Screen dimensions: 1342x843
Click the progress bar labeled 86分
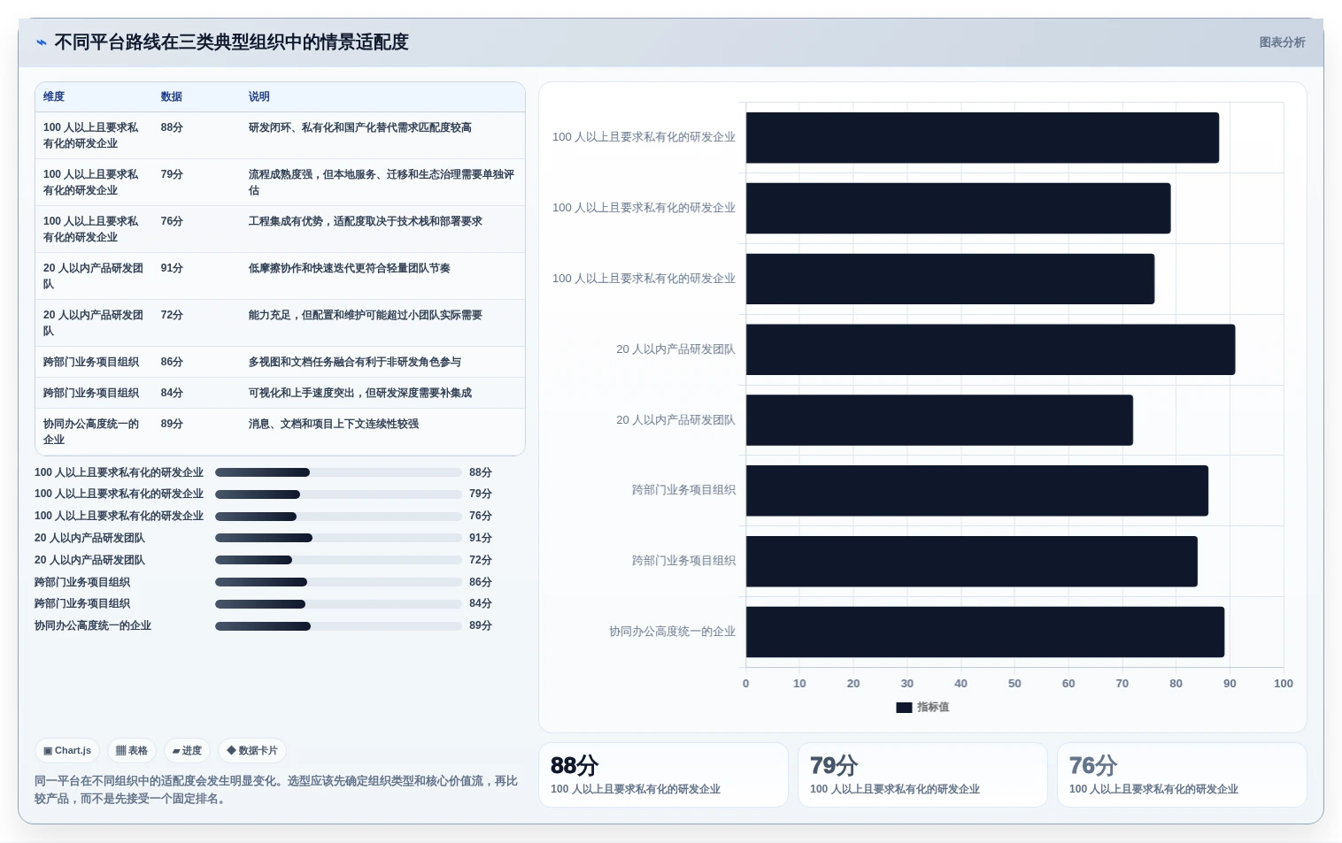coord(338,582)
